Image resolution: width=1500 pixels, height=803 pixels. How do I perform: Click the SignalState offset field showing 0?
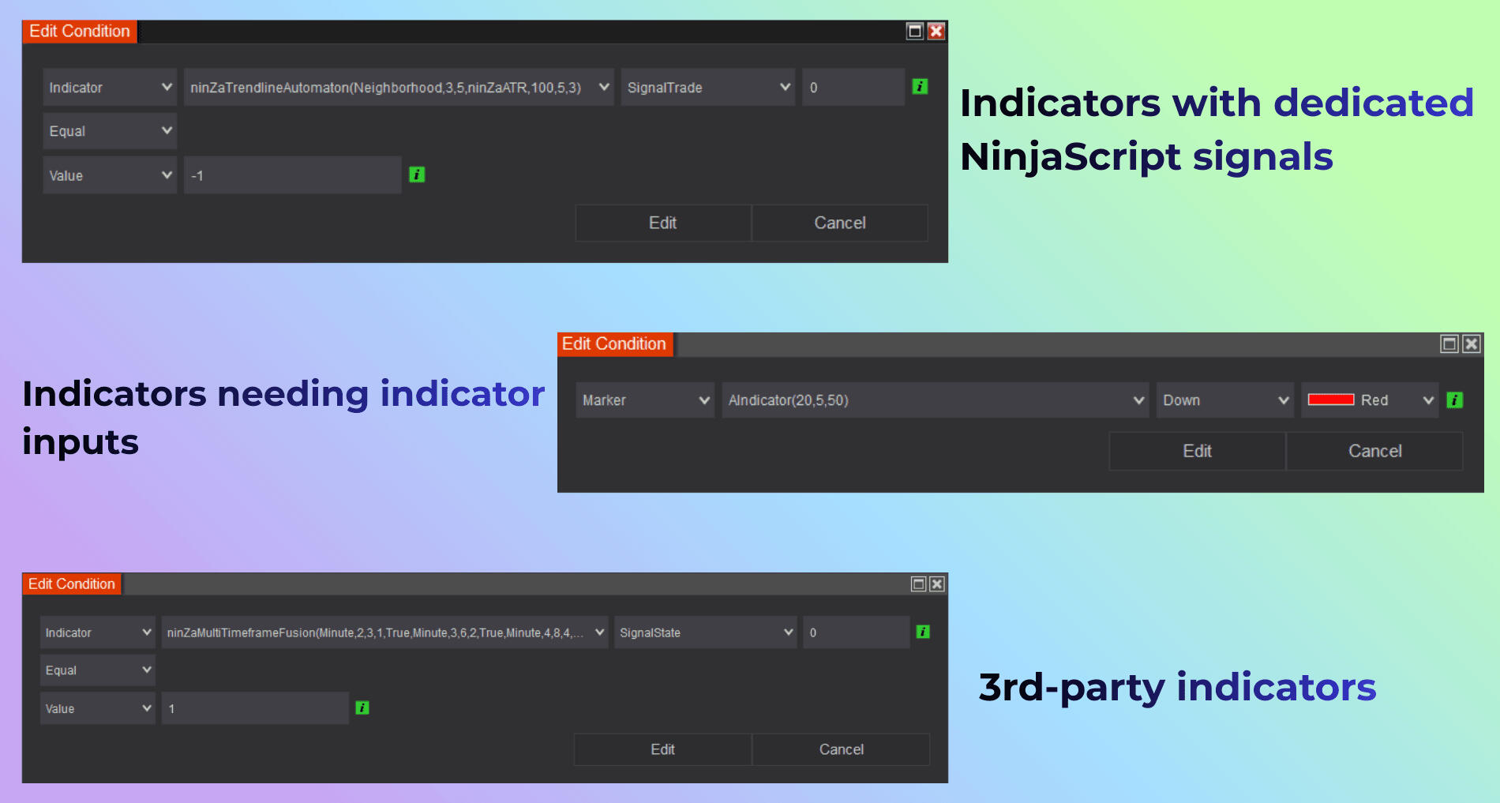(856, 632)
